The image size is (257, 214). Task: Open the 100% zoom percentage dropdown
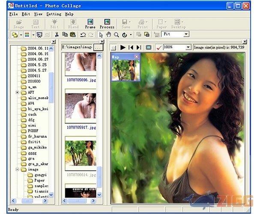188,47
